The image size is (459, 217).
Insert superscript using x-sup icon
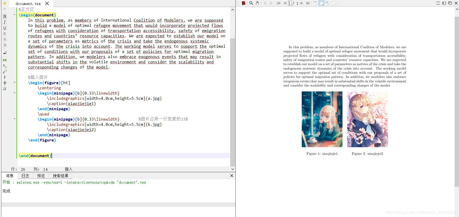pos(5,71)
